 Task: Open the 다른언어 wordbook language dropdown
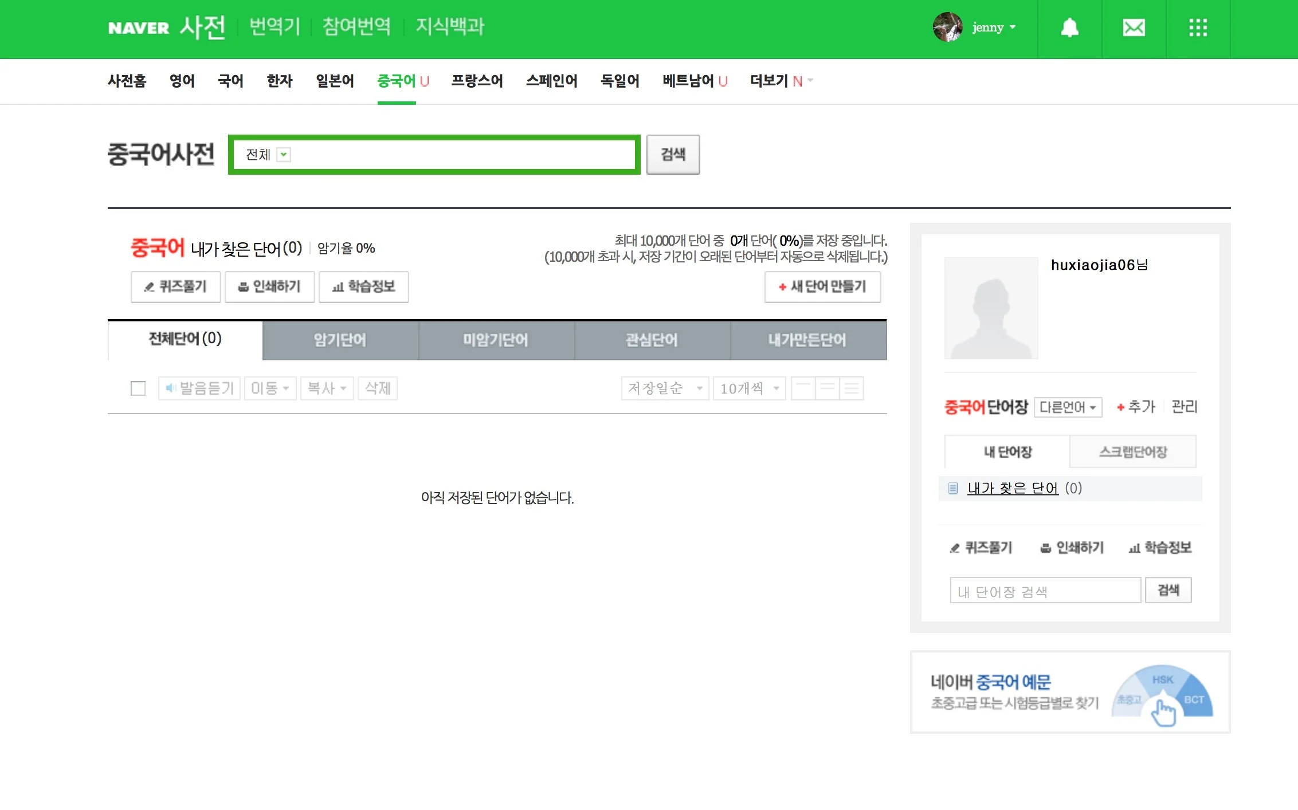1068,407
